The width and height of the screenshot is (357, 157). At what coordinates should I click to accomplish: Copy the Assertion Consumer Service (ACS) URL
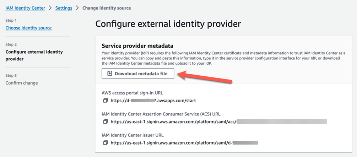pyautogui.click(x=105, y=121)
